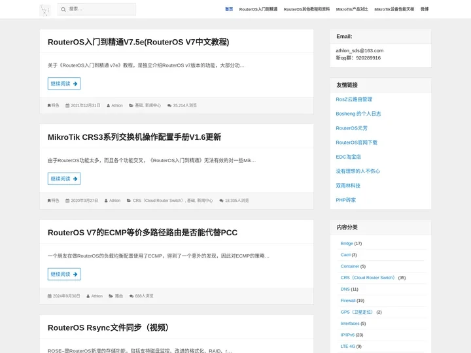Open the Firewall (19) category
This screenshot has height=353, width=471.
[x=348, y=301]
